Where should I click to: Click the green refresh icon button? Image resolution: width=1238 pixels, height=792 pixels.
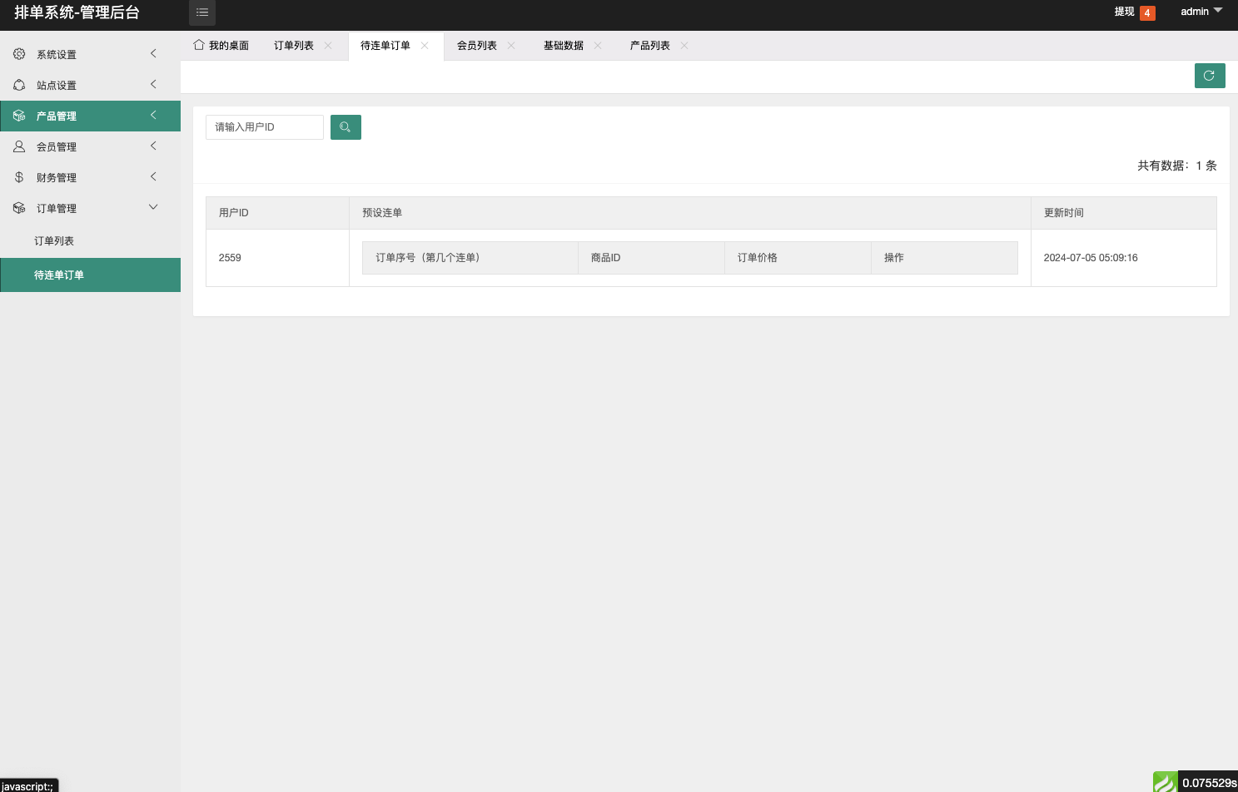coord(1210,76)
